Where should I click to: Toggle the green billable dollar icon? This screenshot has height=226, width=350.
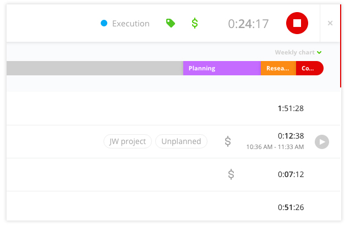195,23
